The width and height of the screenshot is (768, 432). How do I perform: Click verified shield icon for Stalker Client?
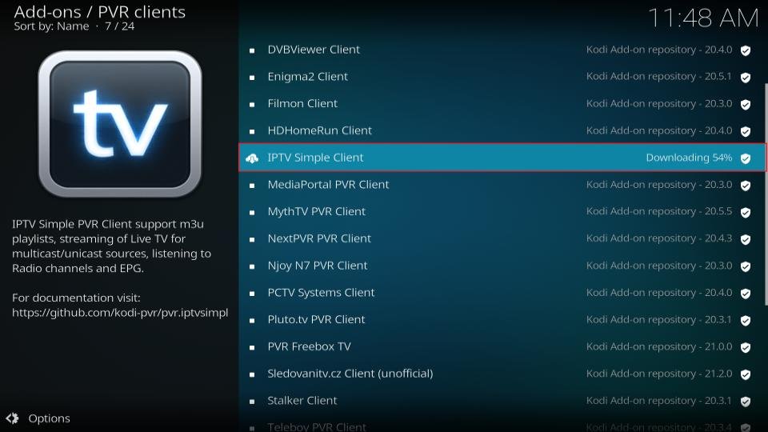(746, 402)
